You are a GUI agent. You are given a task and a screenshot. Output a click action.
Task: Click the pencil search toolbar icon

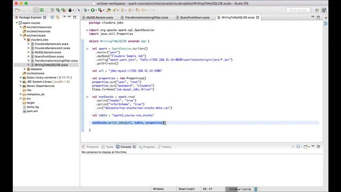(x=114, y=10)
